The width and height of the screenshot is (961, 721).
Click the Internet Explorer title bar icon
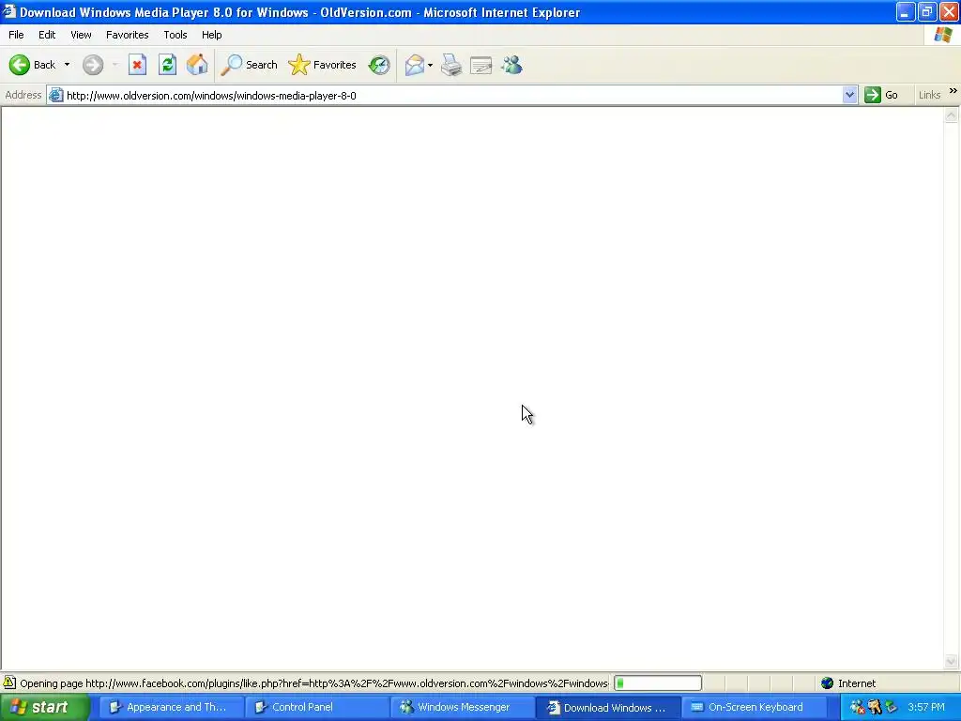point(8,11)
